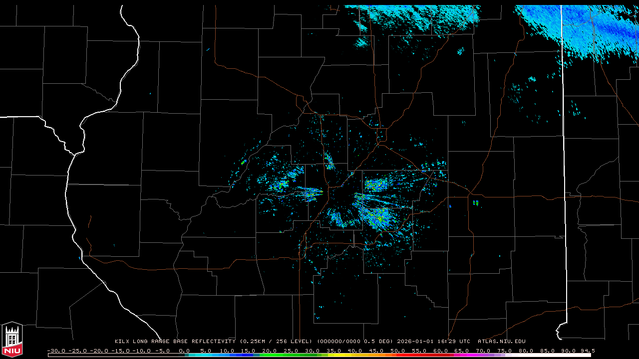Screen dimensions: 639x359
Task: Click the magenta 65.0 dBZ section of color scale
Action: click(462, 355)
